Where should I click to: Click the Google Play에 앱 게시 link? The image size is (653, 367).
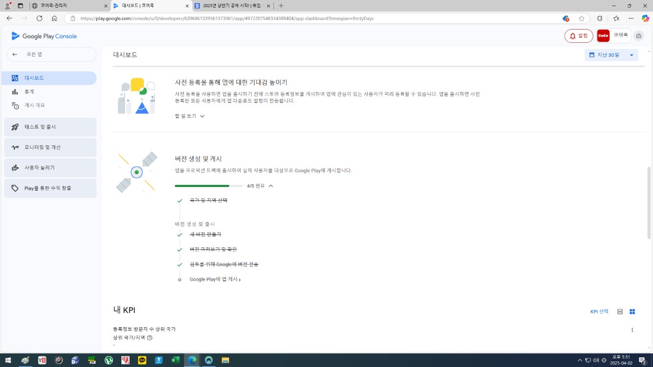[215, 279]
